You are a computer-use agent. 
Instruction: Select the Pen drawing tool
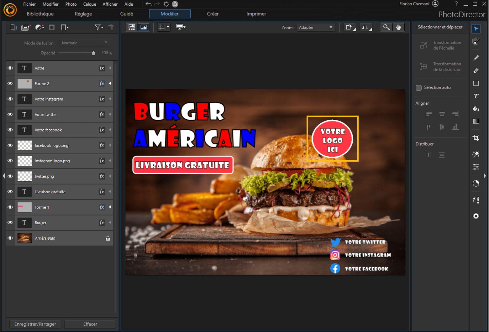point(476,58)
